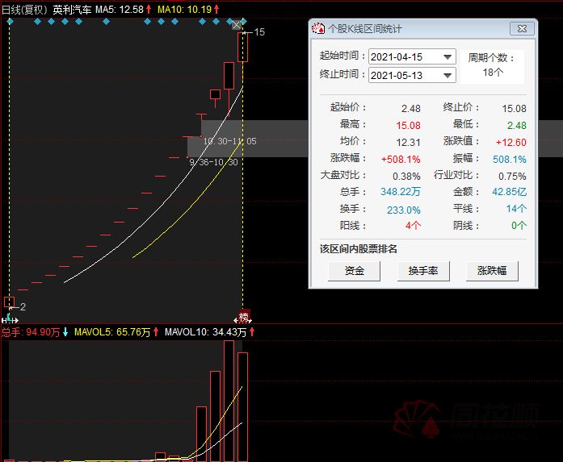Screen dimensions: 563x462
Task: Click the 最高 value 15.08 in red
Action: click(x=408, y=126)
